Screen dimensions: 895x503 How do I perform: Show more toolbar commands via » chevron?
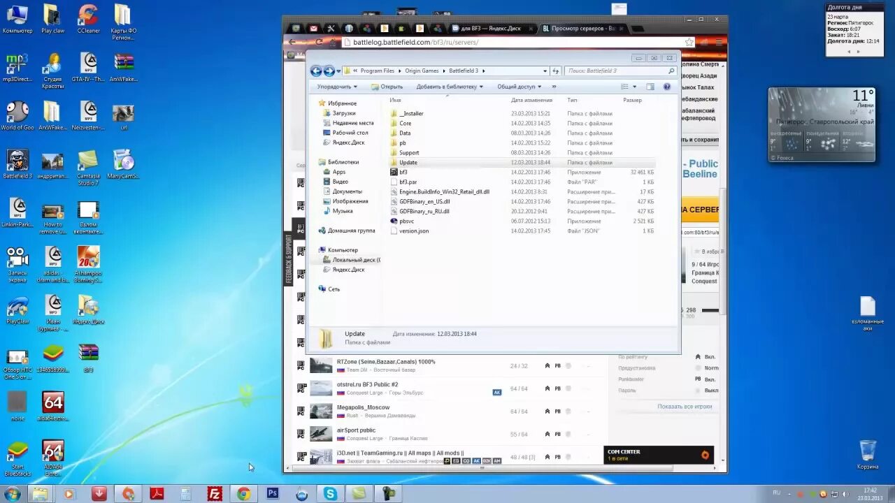click(554, 87)
